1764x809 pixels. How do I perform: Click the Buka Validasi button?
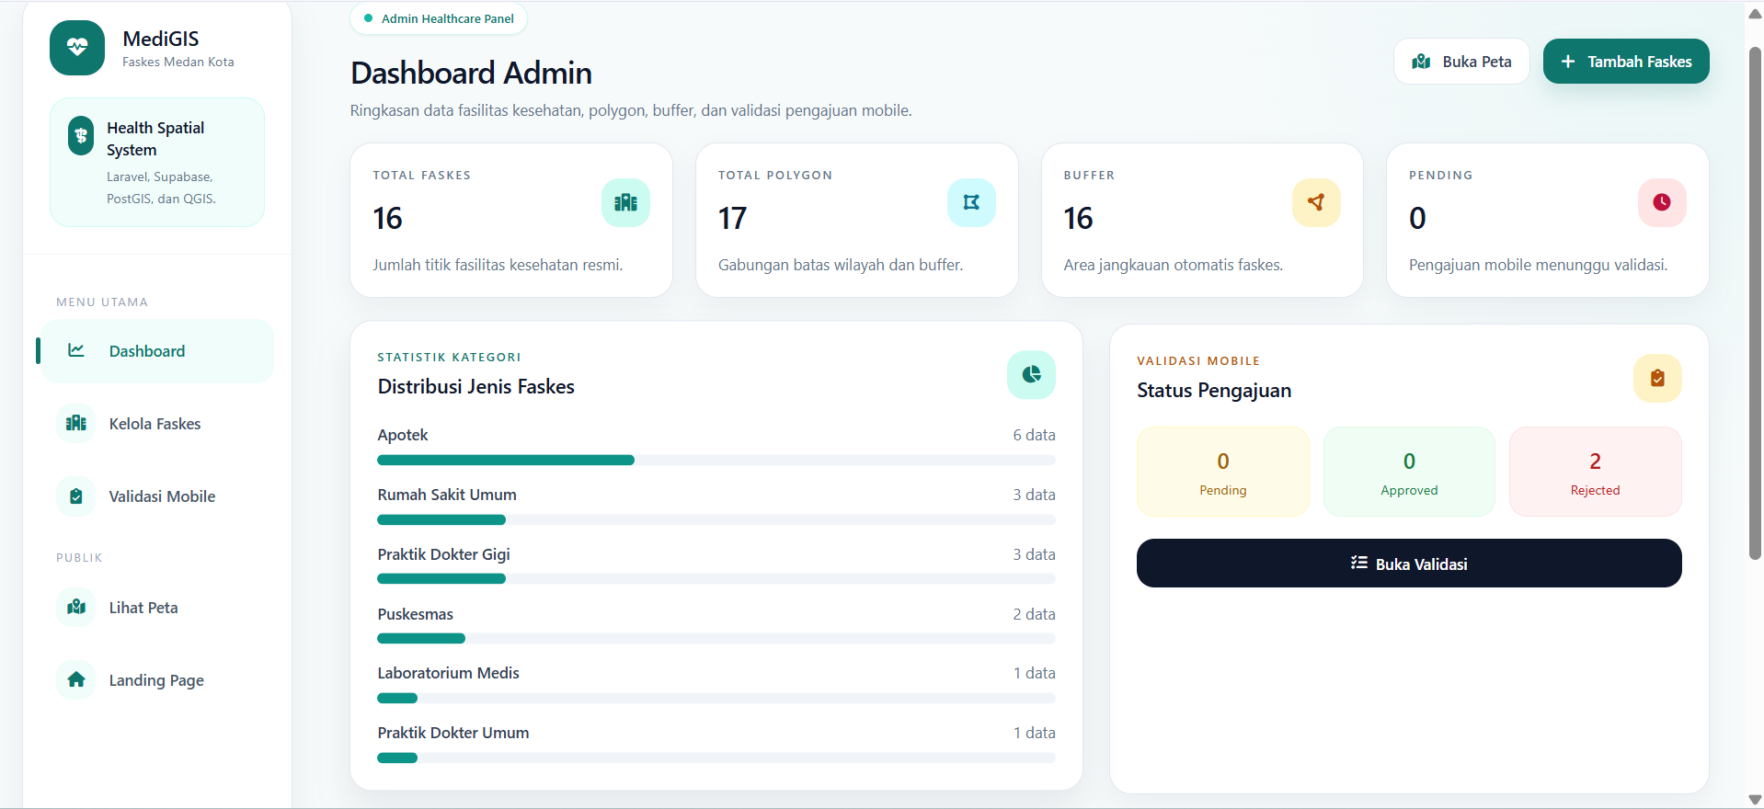(1409, 564)
